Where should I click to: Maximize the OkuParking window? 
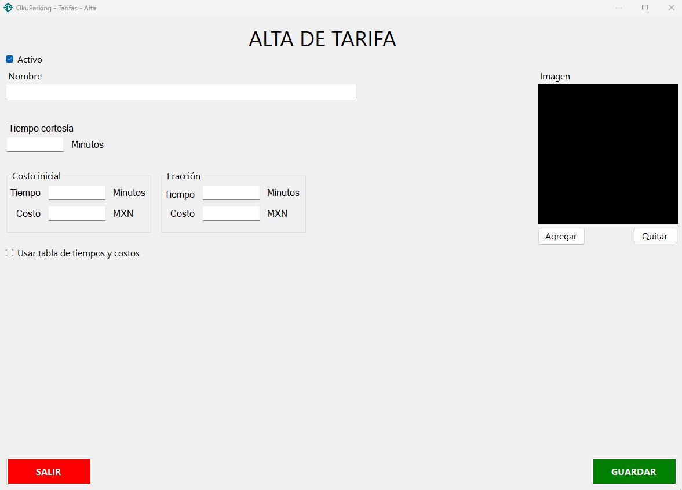[645, 8]
